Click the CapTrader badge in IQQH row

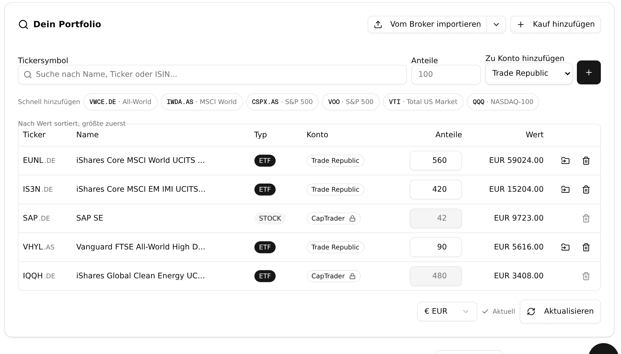coord(333,276)
